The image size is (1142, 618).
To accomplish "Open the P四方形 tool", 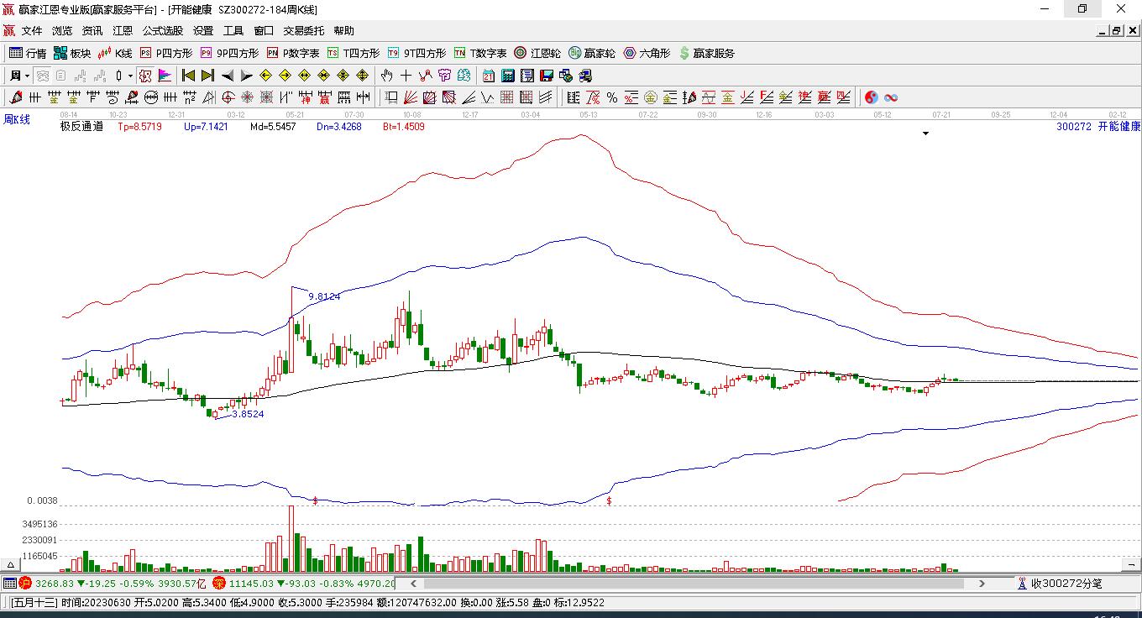I will coord(166,53).
